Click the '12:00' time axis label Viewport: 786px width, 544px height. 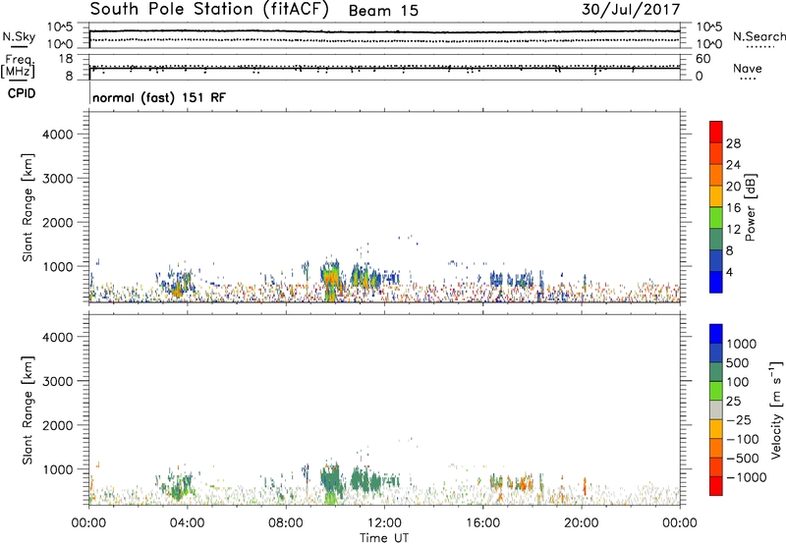click(384, 523)
